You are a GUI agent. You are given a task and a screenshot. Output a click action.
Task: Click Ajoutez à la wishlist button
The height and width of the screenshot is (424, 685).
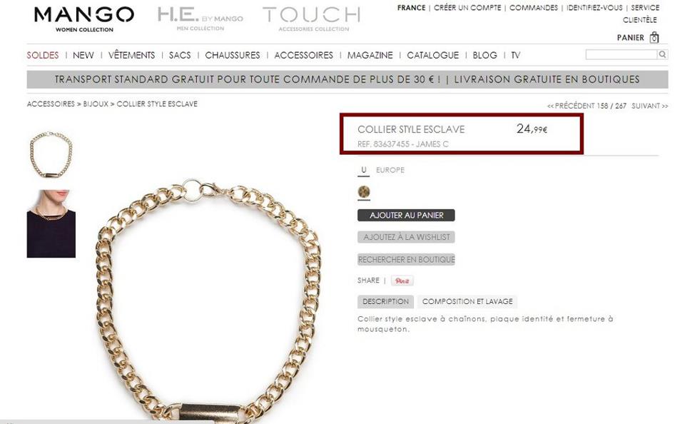(406, 237)
